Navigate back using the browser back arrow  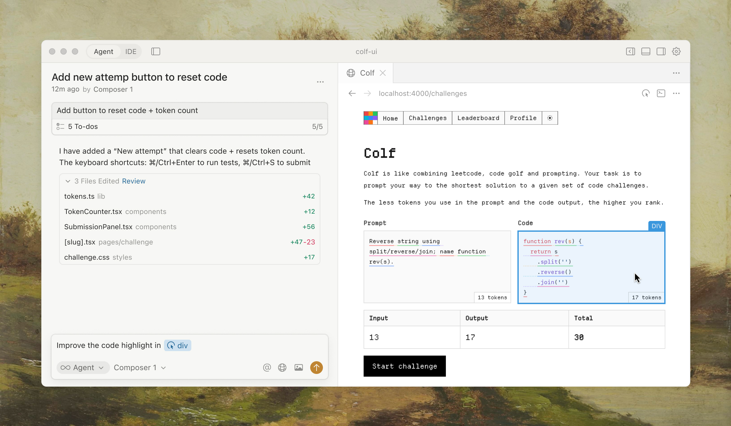(x=352, y=93)
